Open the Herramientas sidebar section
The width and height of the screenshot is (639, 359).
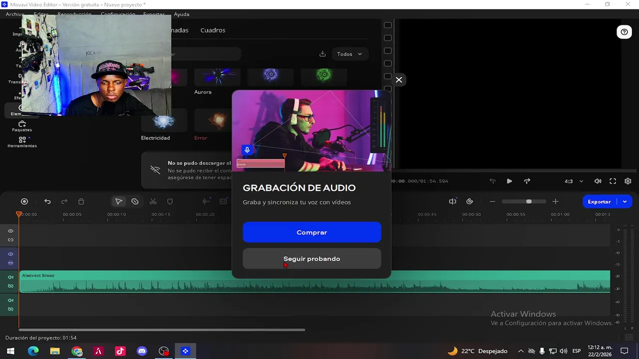click(x=22, y=142)
